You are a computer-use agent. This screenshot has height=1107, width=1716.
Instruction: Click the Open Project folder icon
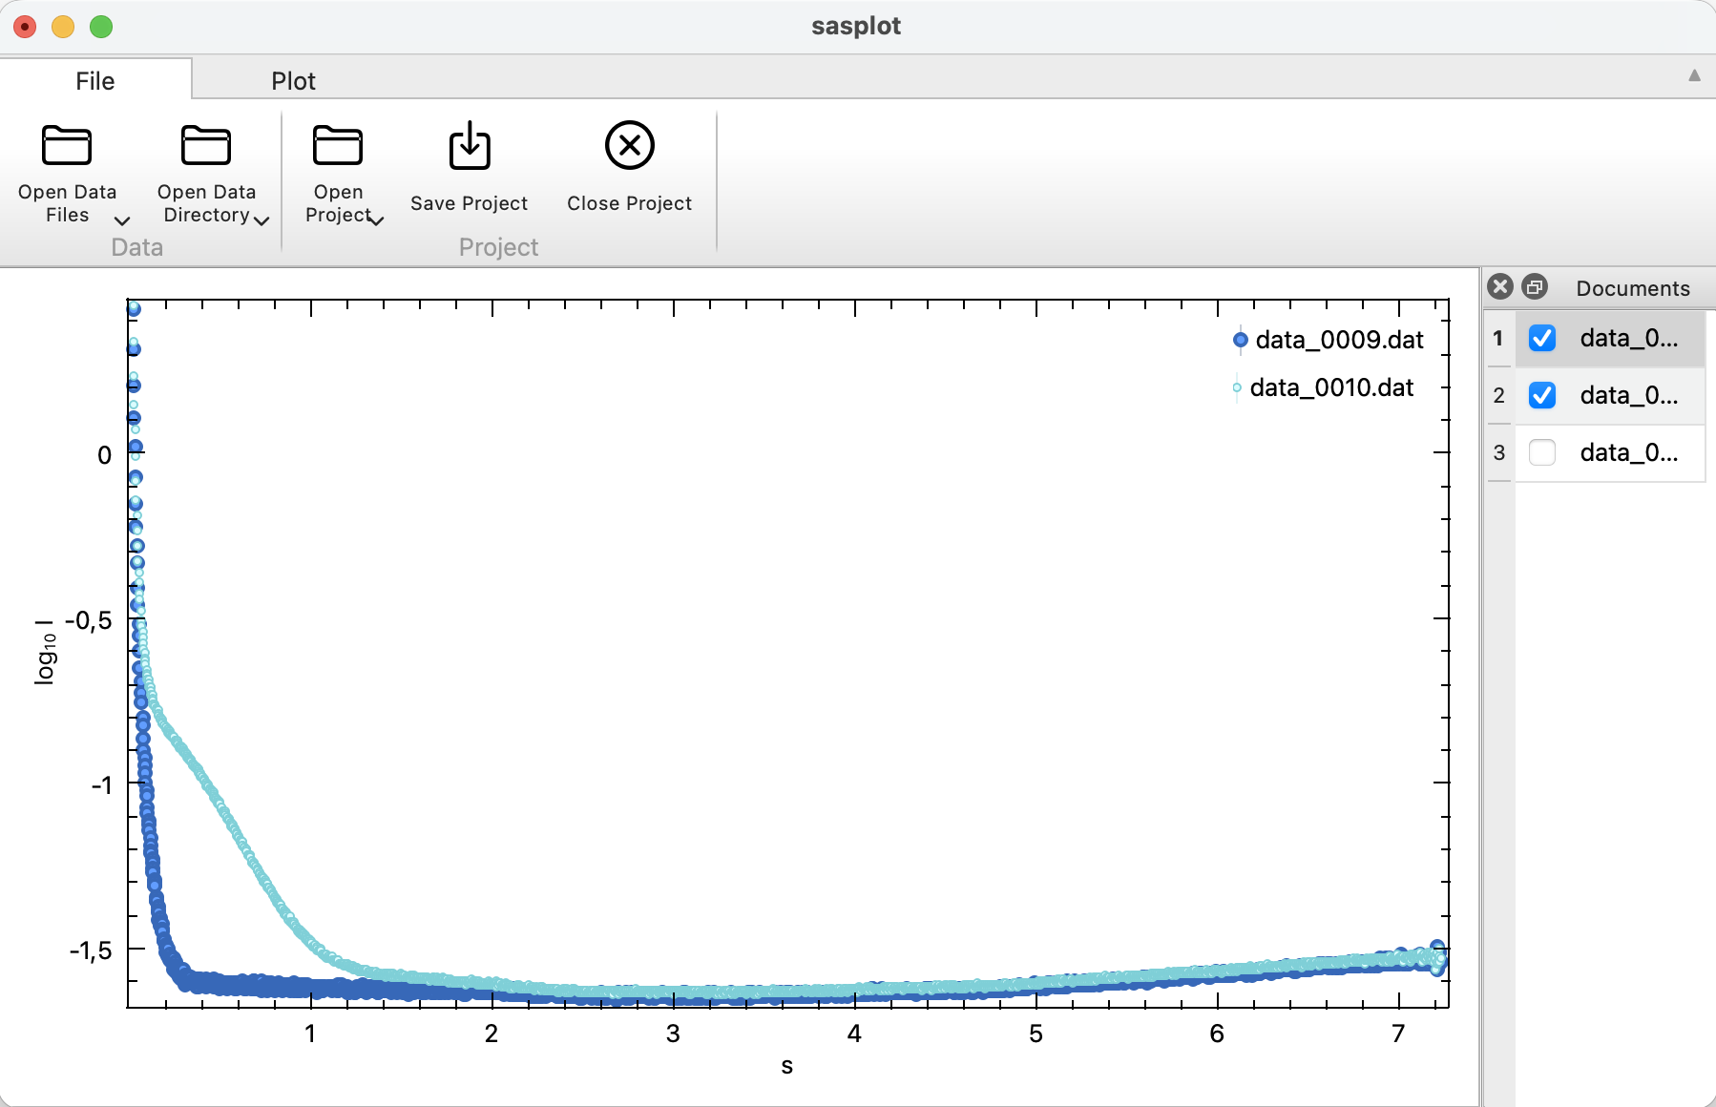click(338, 146)
